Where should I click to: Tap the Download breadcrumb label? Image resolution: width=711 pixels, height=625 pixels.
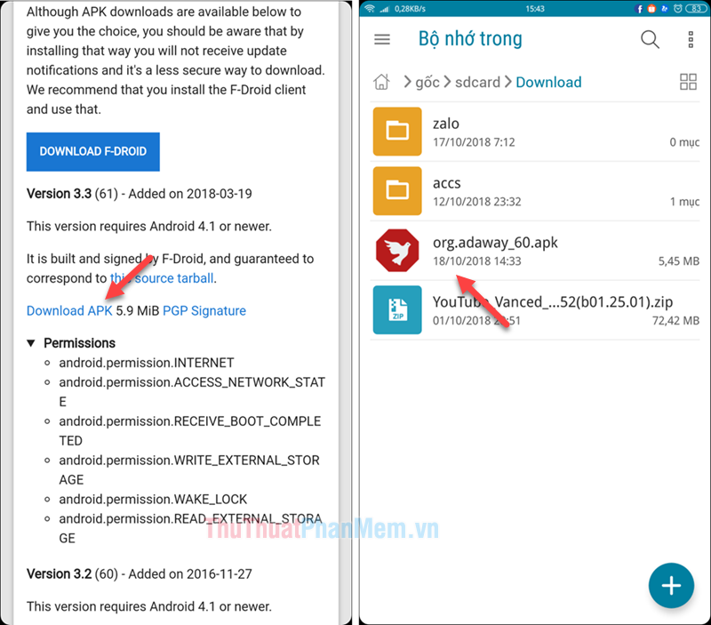pyautogui.click(x=548, y=82)
